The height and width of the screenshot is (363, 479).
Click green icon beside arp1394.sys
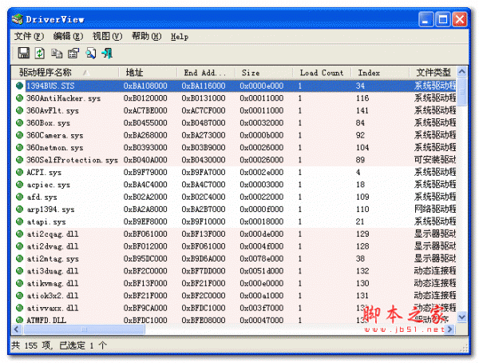click(x=19, y=209)
